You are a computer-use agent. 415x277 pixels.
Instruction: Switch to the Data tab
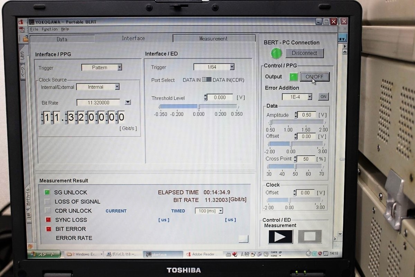click(62, 39)
